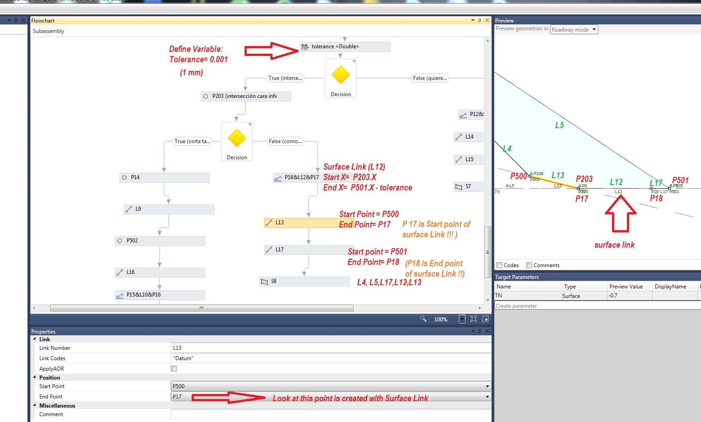Click the Decision diamond below P203

[x=237, y=138]
